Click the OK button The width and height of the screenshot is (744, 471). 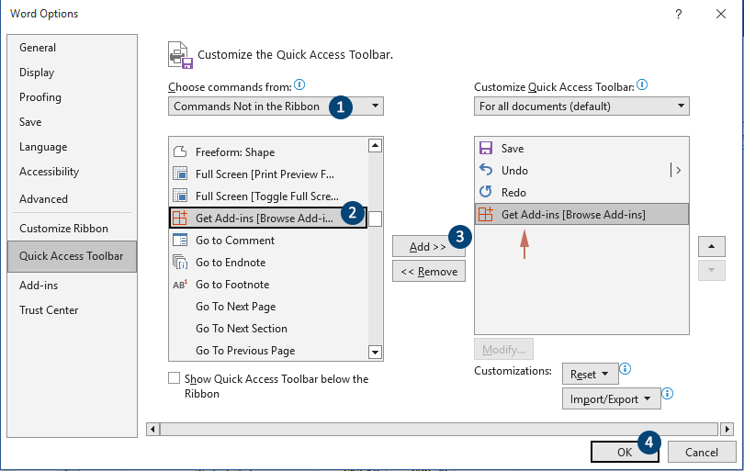(x=625, y=452)
